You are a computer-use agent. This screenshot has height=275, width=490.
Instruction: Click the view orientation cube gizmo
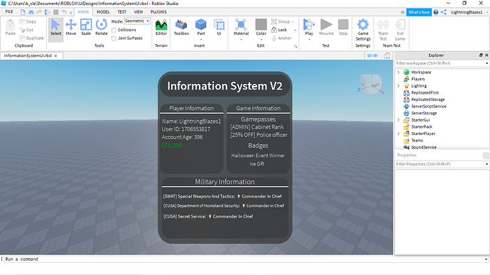371,84
